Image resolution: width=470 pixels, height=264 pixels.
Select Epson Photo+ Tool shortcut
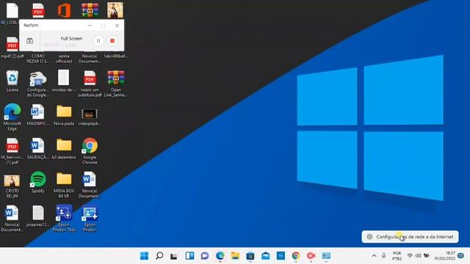[64, 219]
